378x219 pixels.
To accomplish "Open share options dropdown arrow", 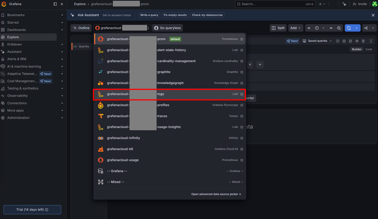I will tap(373, 28).
